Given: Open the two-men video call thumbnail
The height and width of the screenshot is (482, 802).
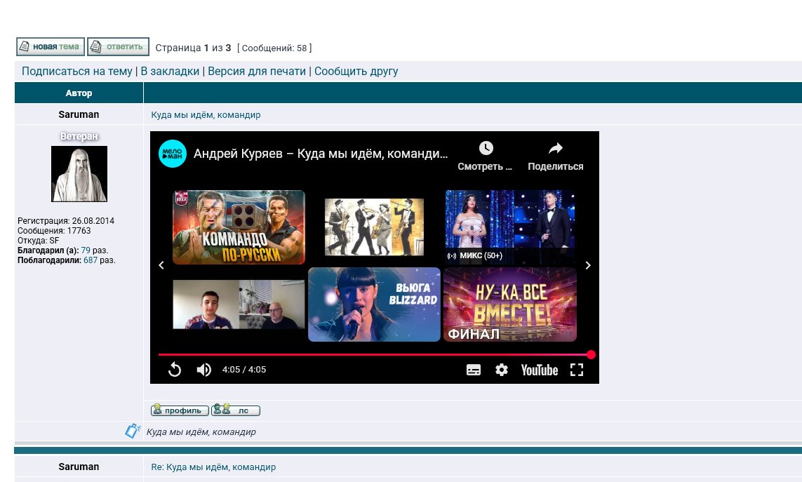Looking at the screenshot, I should [x=239, y=304].
